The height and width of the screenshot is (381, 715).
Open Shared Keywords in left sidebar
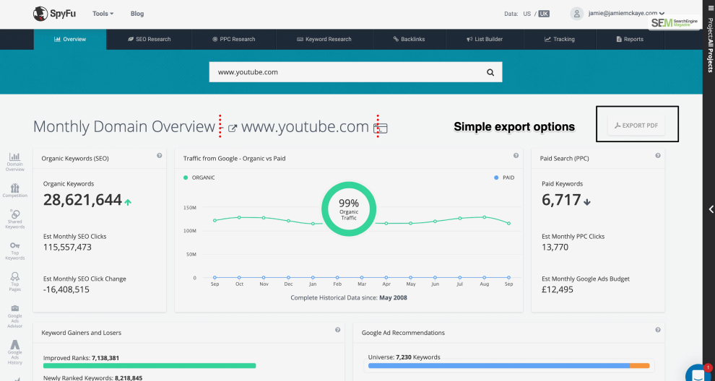(x=14, y=219)
